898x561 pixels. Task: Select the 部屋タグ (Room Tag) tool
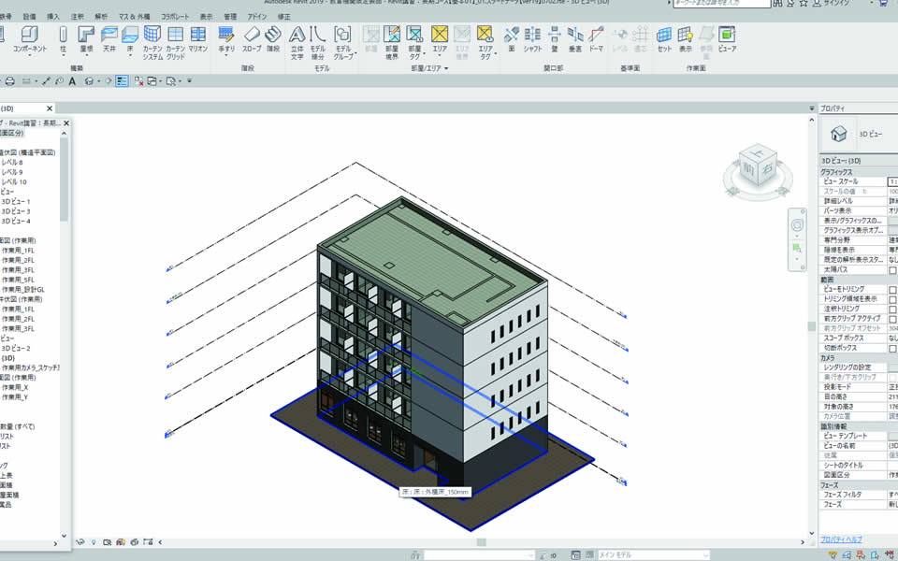(x=414, y=42)
